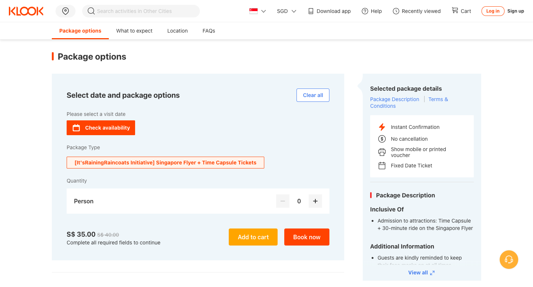Viewport: 533px width, 287px height.
Task: Click the phone icon beside Download app
Action: (311, 11)
